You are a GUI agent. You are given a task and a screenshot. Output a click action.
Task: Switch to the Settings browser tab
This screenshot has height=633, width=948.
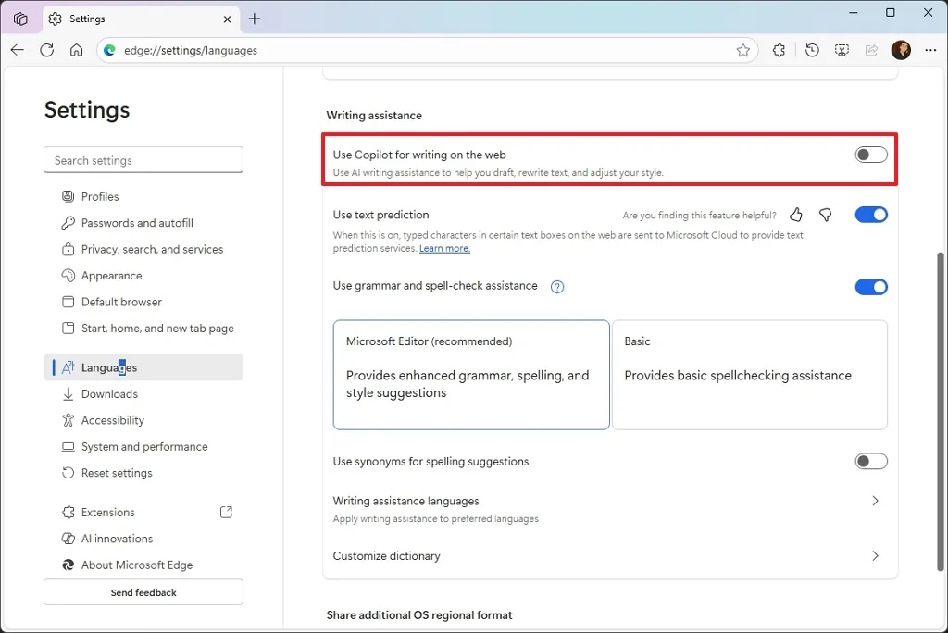(x=86, y=19)
